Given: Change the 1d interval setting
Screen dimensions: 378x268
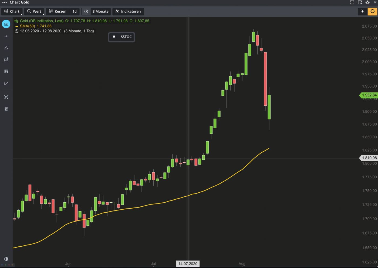Looking at the screenshot, I should point(75,11).
